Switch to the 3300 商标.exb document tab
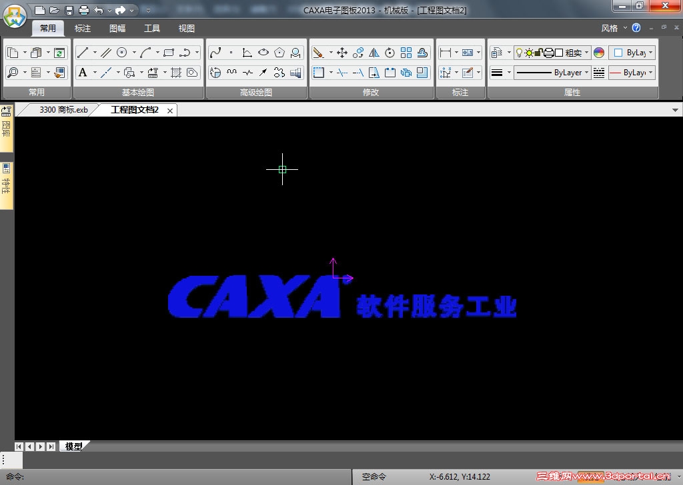Image resolution: width=683 pixels, height=485 pixels. point(63,110)
